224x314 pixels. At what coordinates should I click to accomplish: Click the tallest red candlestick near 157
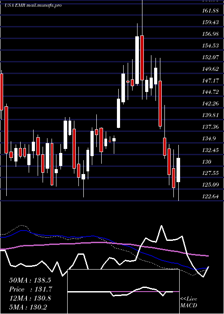pyautogui.click(x=142, y=58)
